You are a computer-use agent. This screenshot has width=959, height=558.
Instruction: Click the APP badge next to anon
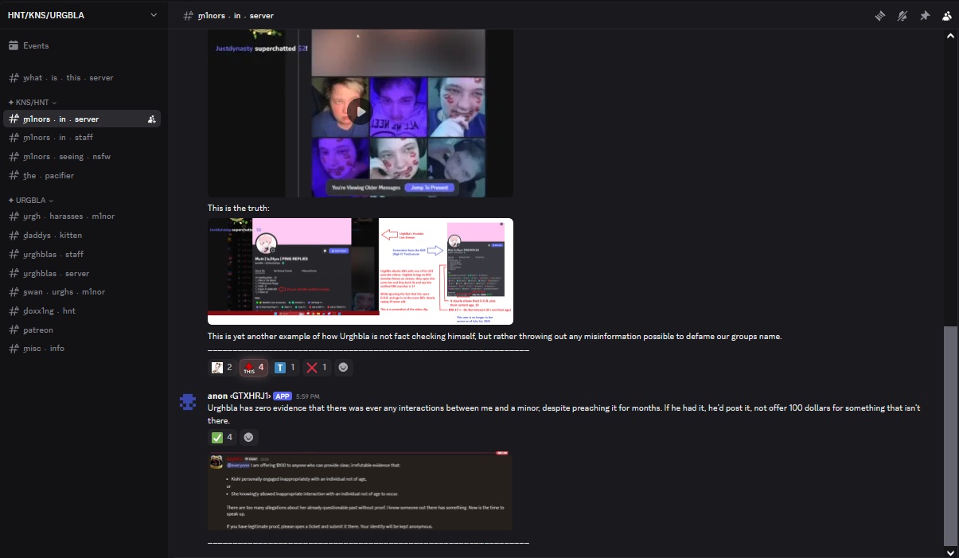(283, 396)
